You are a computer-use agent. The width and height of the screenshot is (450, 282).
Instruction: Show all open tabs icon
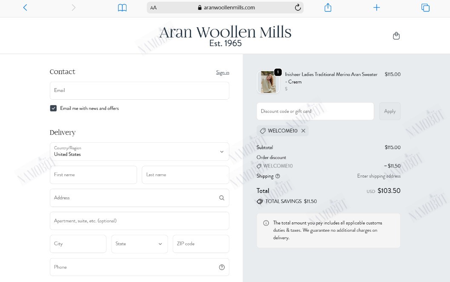425,8
